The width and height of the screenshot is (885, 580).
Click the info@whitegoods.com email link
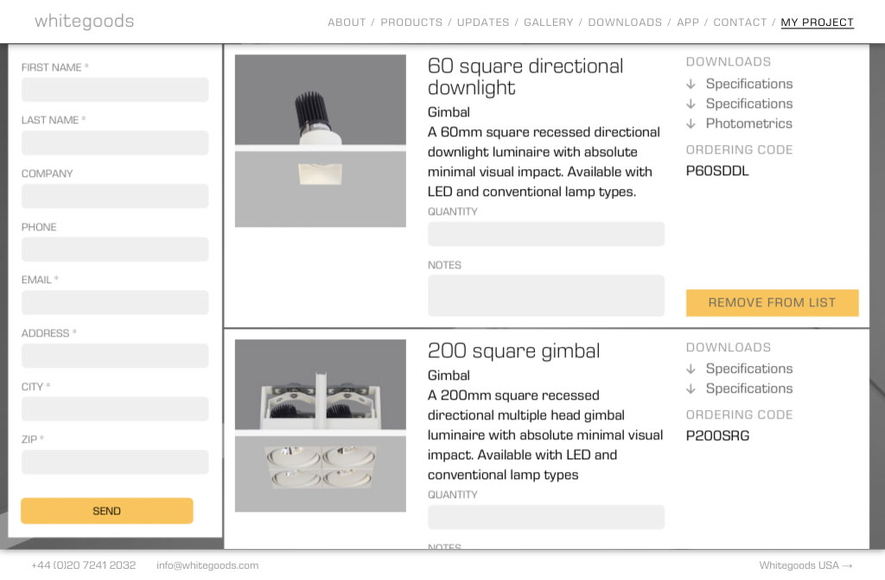[x=207, y=564]
